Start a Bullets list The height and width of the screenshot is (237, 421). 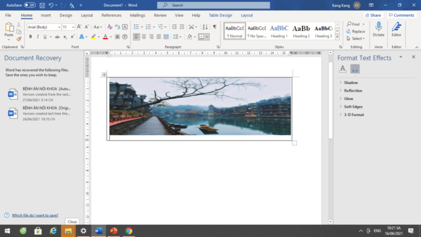tap(136, 27)
